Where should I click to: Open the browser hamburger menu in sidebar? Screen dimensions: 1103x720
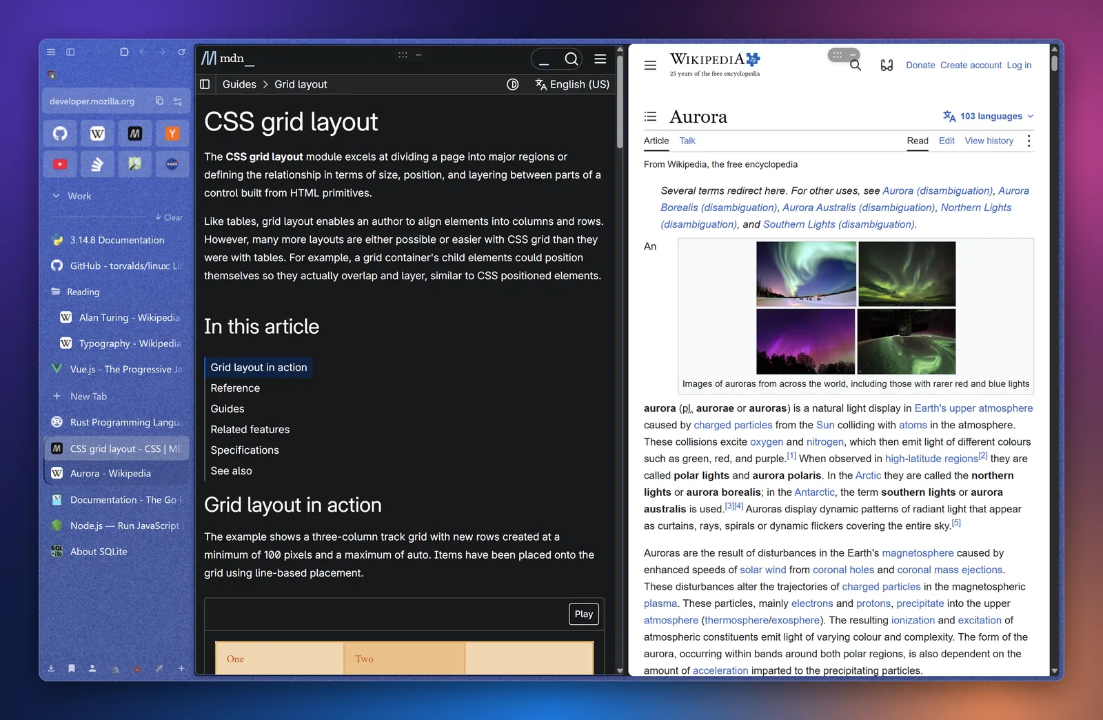coord(51,52)
